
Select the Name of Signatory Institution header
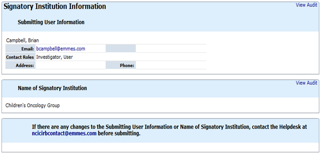pos(52,88)
